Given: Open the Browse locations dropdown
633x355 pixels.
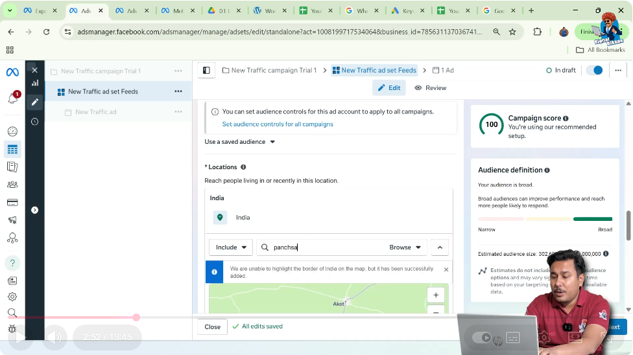Looking at the screenshot, I should click(x=405, y=247).
